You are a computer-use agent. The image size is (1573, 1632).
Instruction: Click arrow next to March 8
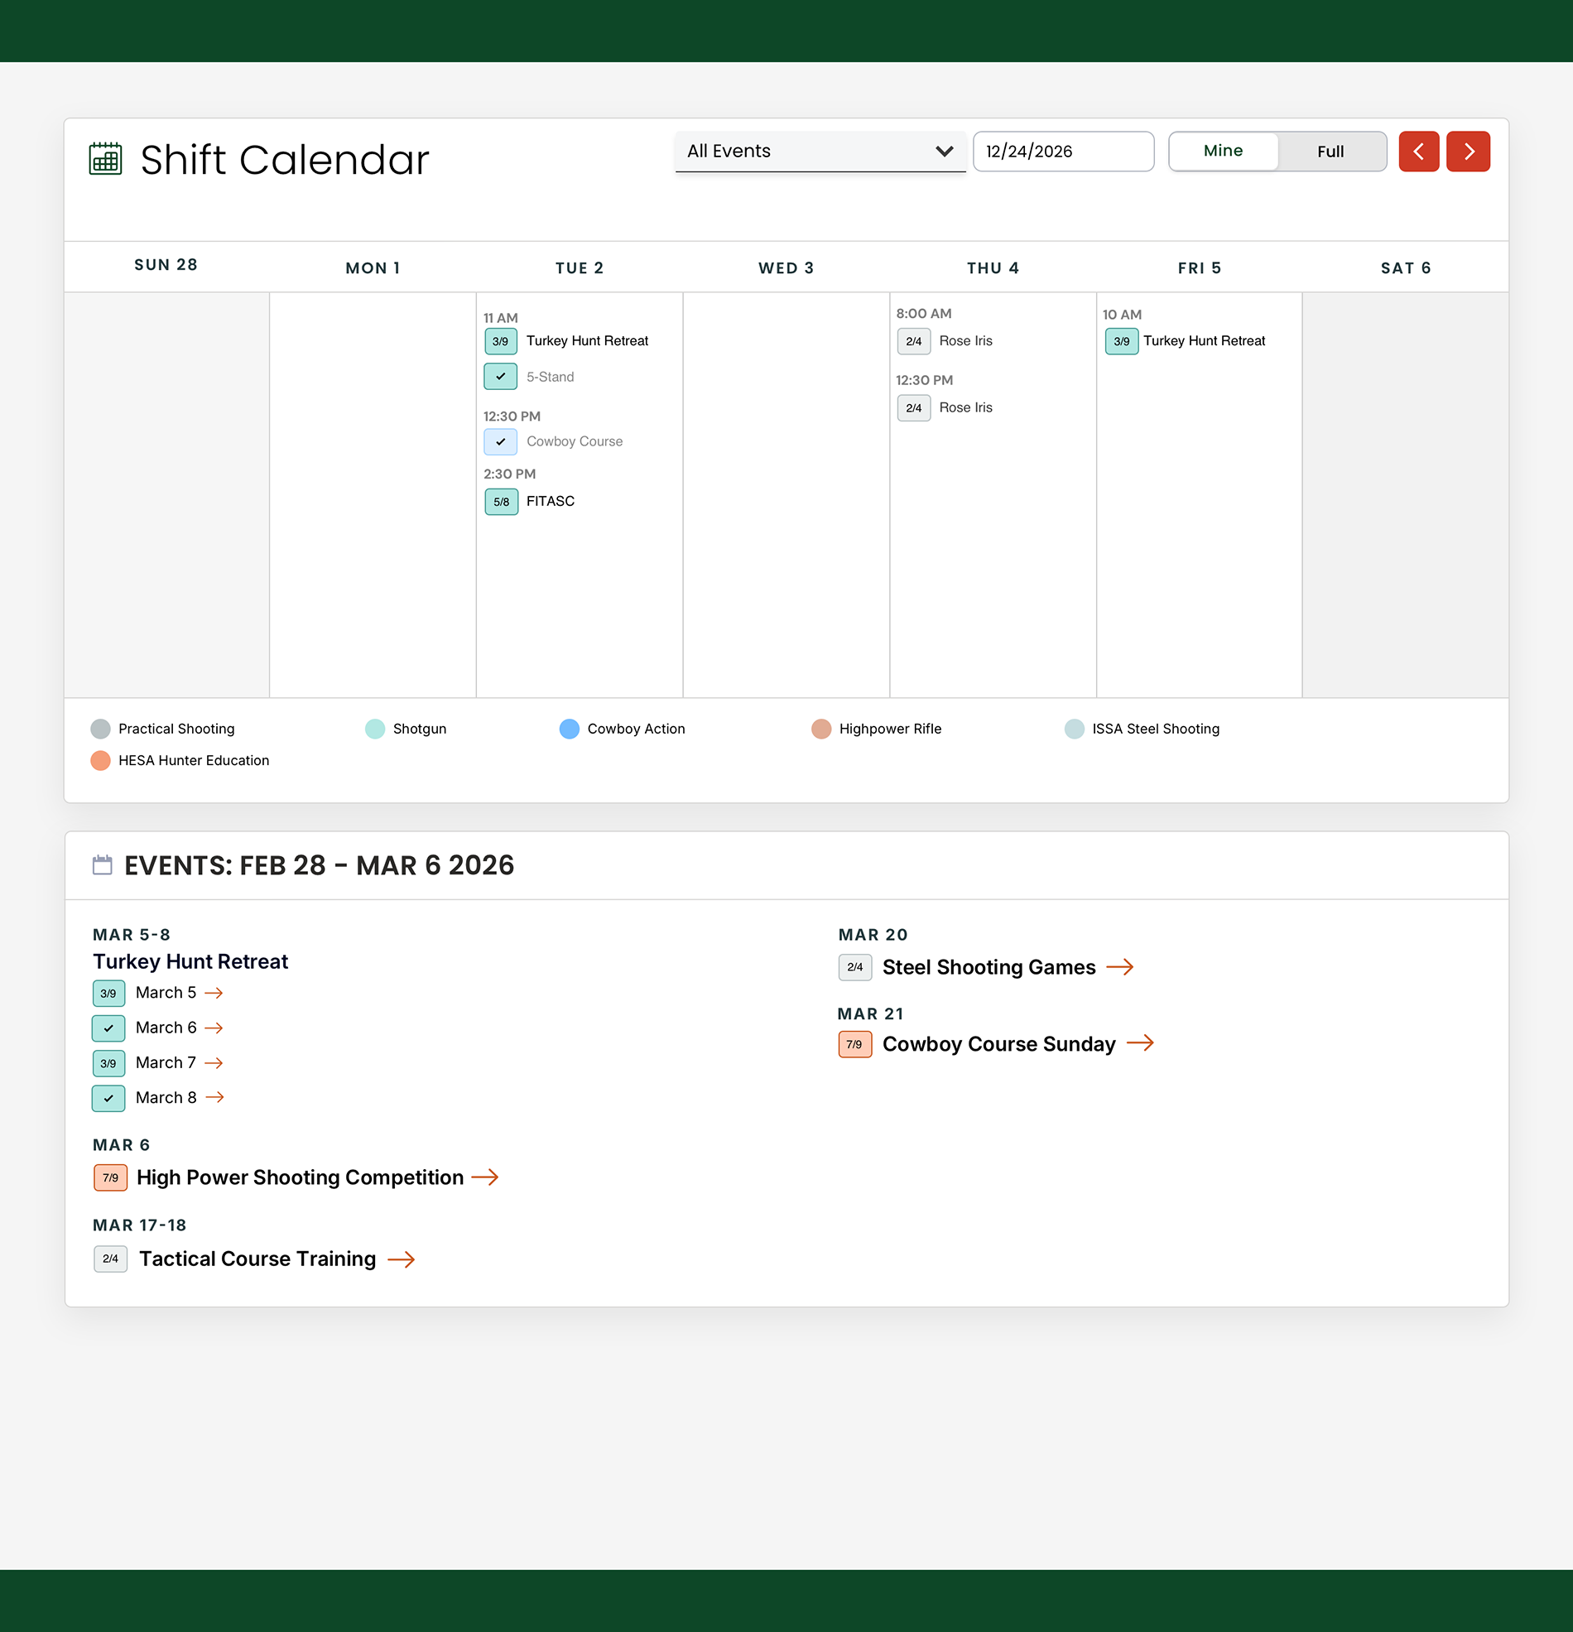pyautogui.click(x=215, y=1097)
